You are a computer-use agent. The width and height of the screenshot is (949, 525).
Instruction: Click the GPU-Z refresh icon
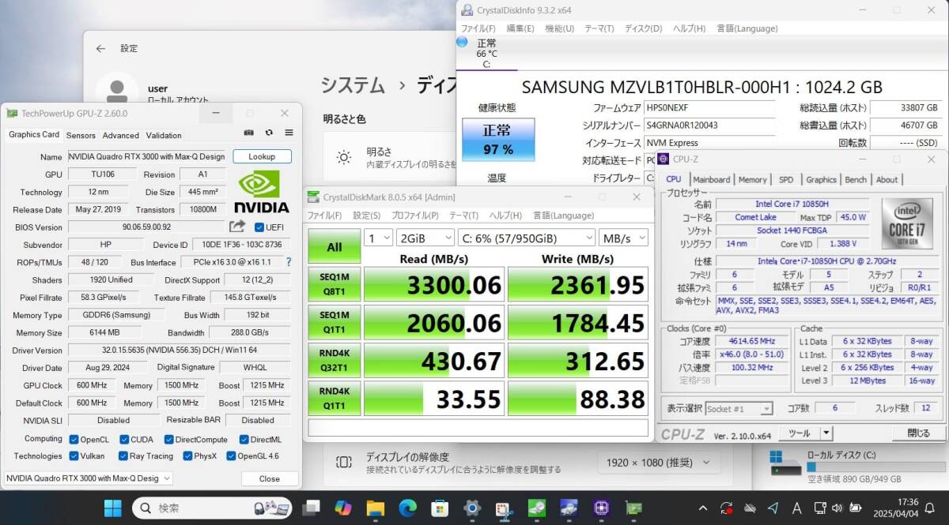[269, 133]
